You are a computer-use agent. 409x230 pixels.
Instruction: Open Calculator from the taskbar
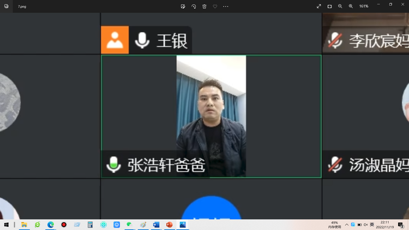tap(90, 225)
